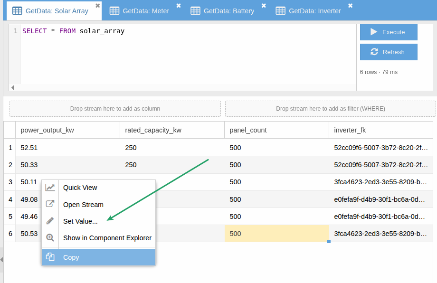Run the query with Execute

389,32
